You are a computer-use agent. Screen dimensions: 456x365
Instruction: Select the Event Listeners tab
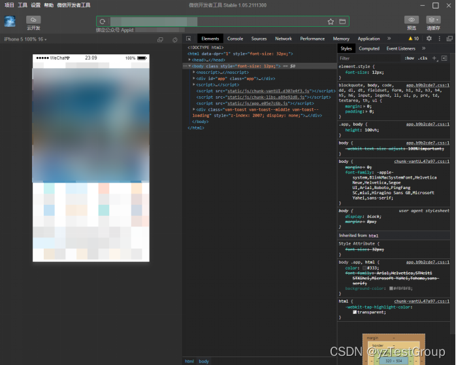click(400, 48)
